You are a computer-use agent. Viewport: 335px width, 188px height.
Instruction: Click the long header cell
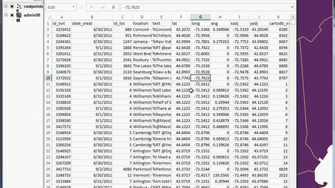200,23
